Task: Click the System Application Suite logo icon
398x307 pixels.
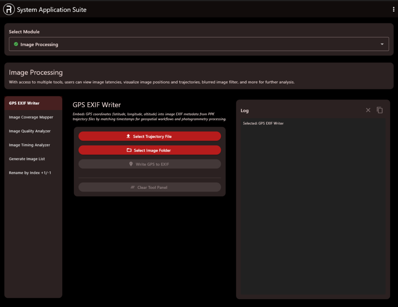Action: pos(9,10)
